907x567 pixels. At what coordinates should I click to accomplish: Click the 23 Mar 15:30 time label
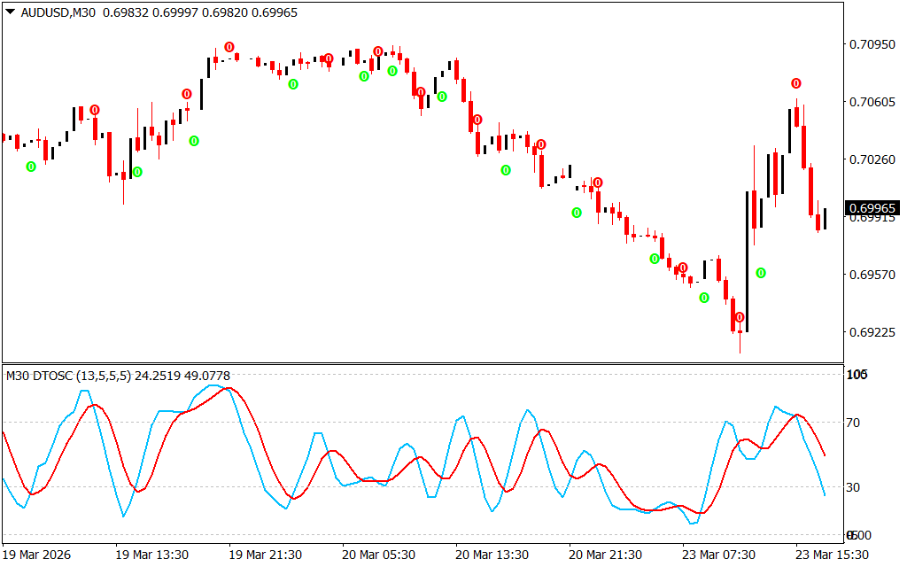click(x=831, y=555)
